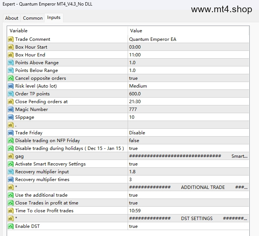
Task: Select the Points Above Range value 1.0
Action: click(x=188, y=63)
